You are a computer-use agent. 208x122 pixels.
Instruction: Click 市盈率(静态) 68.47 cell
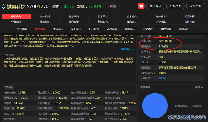pyautogui.click(x=120, y=93)
